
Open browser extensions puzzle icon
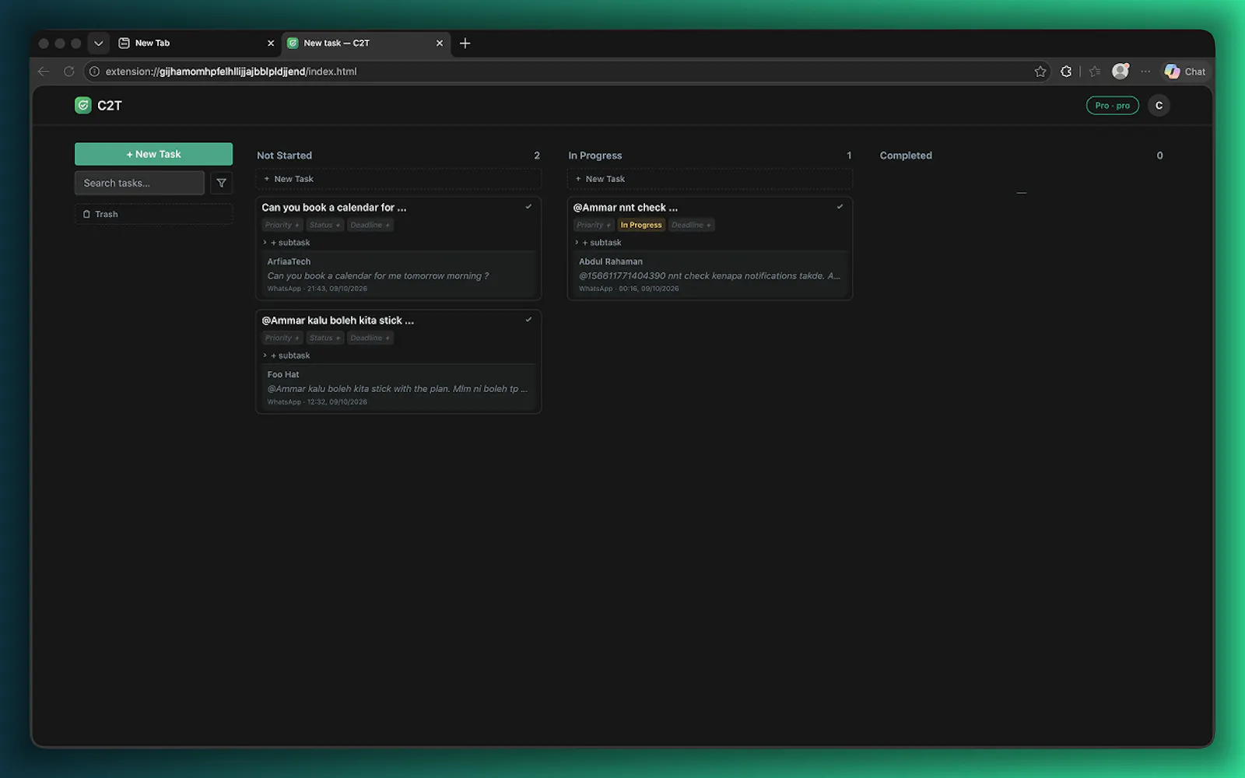click(1066, 72)
